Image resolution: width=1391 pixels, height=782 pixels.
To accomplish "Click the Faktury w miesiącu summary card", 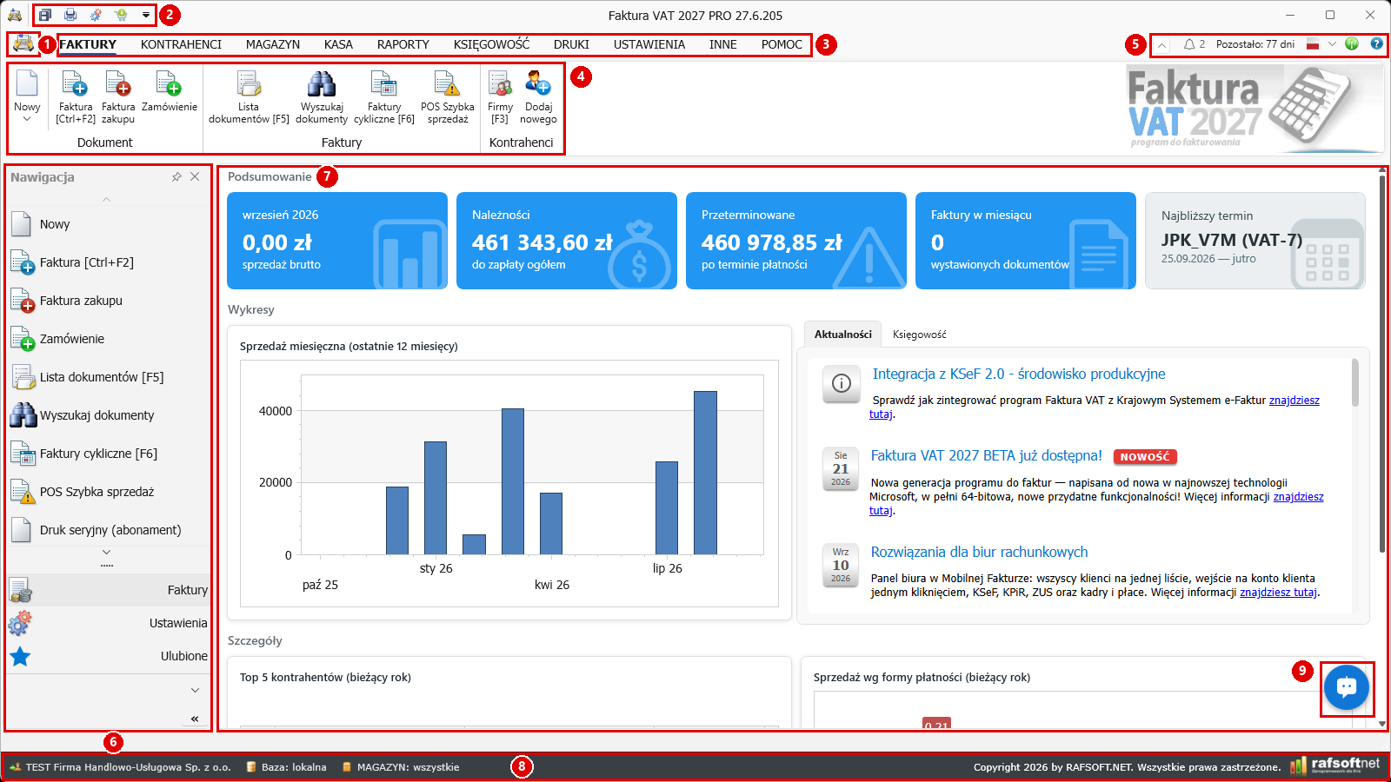I will point(1026,241).
